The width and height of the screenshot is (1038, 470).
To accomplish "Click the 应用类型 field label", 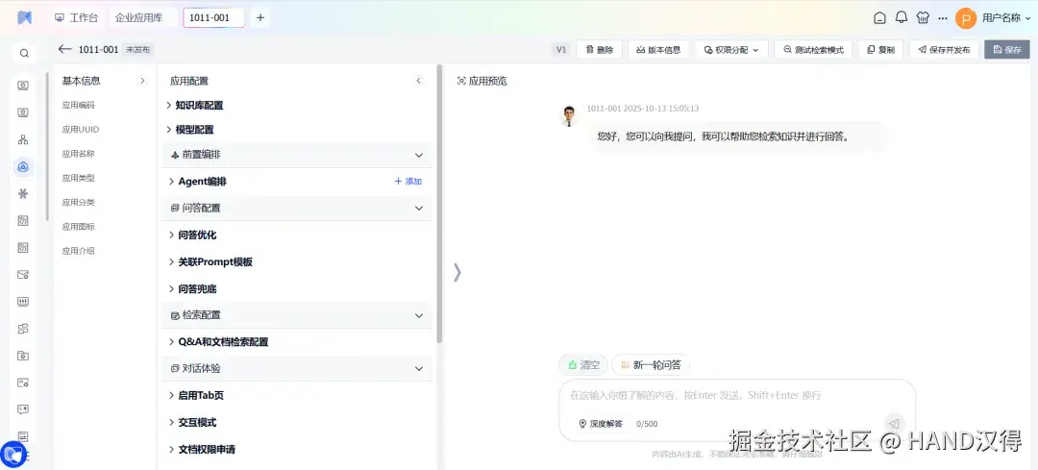I will (78, 178).
